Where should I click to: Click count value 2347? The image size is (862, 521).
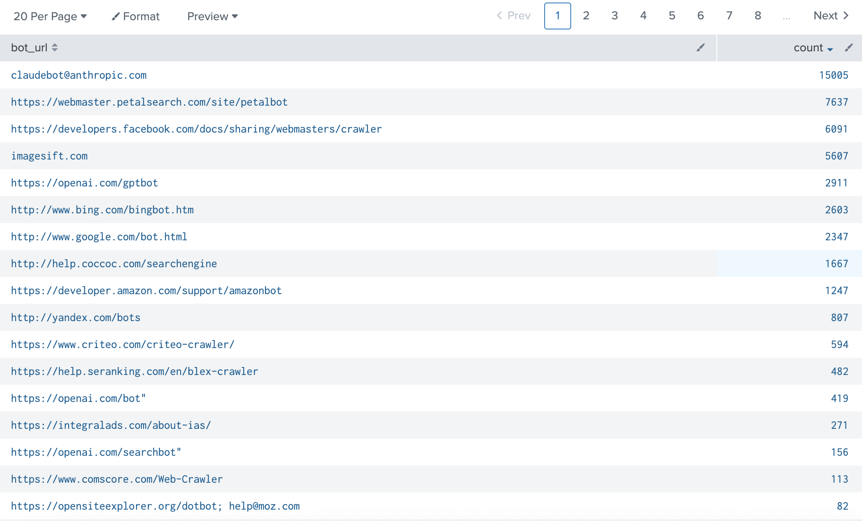[x=836, y=237]
